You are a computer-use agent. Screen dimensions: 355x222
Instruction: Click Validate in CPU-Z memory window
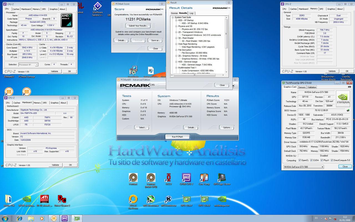click(332, 71)
